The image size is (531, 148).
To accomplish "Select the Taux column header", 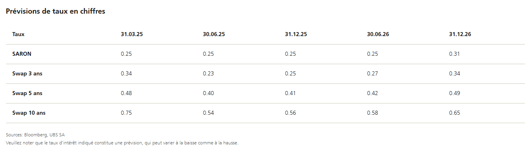I will tap(19, 34).
